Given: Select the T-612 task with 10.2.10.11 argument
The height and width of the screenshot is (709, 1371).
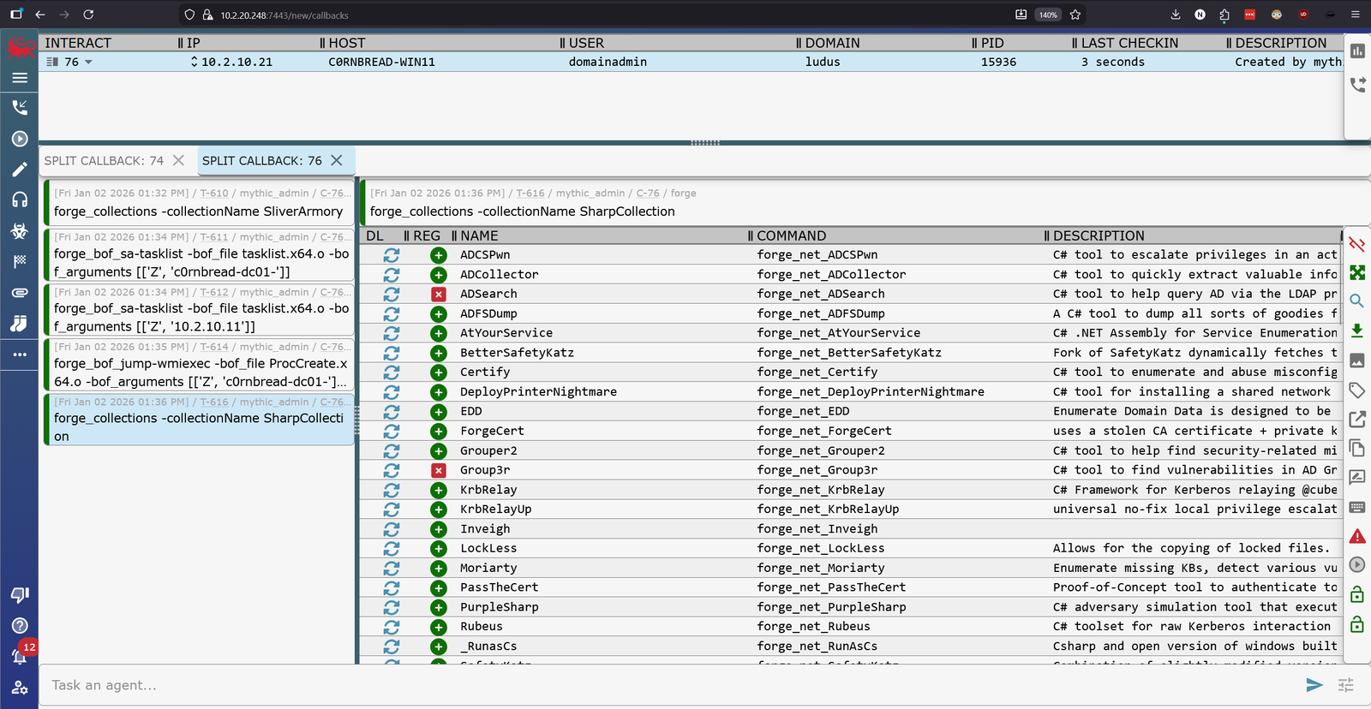Looking at the screenshot, I should tap(200, 310).
